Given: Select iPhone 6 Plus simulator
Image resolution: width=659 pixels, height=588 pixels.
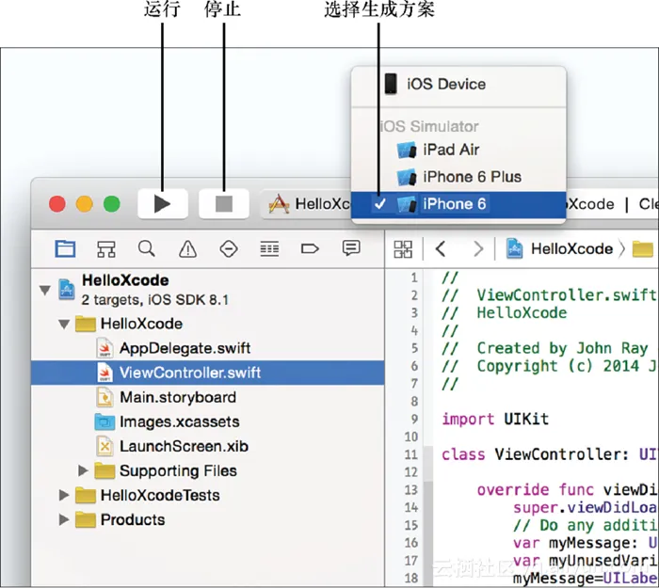Looking at the screenshot, I should tap(458, 177).
